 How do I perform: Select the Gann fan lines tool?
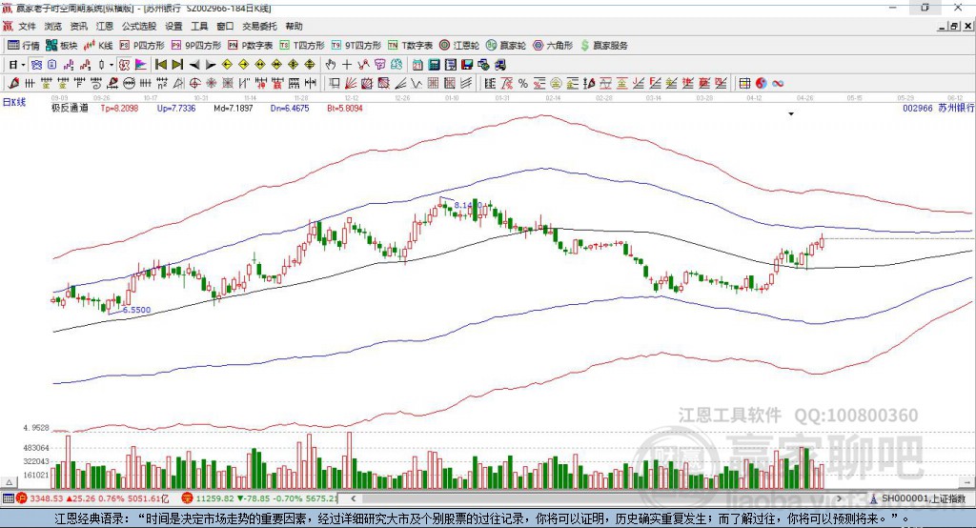[x=351, y=83]
